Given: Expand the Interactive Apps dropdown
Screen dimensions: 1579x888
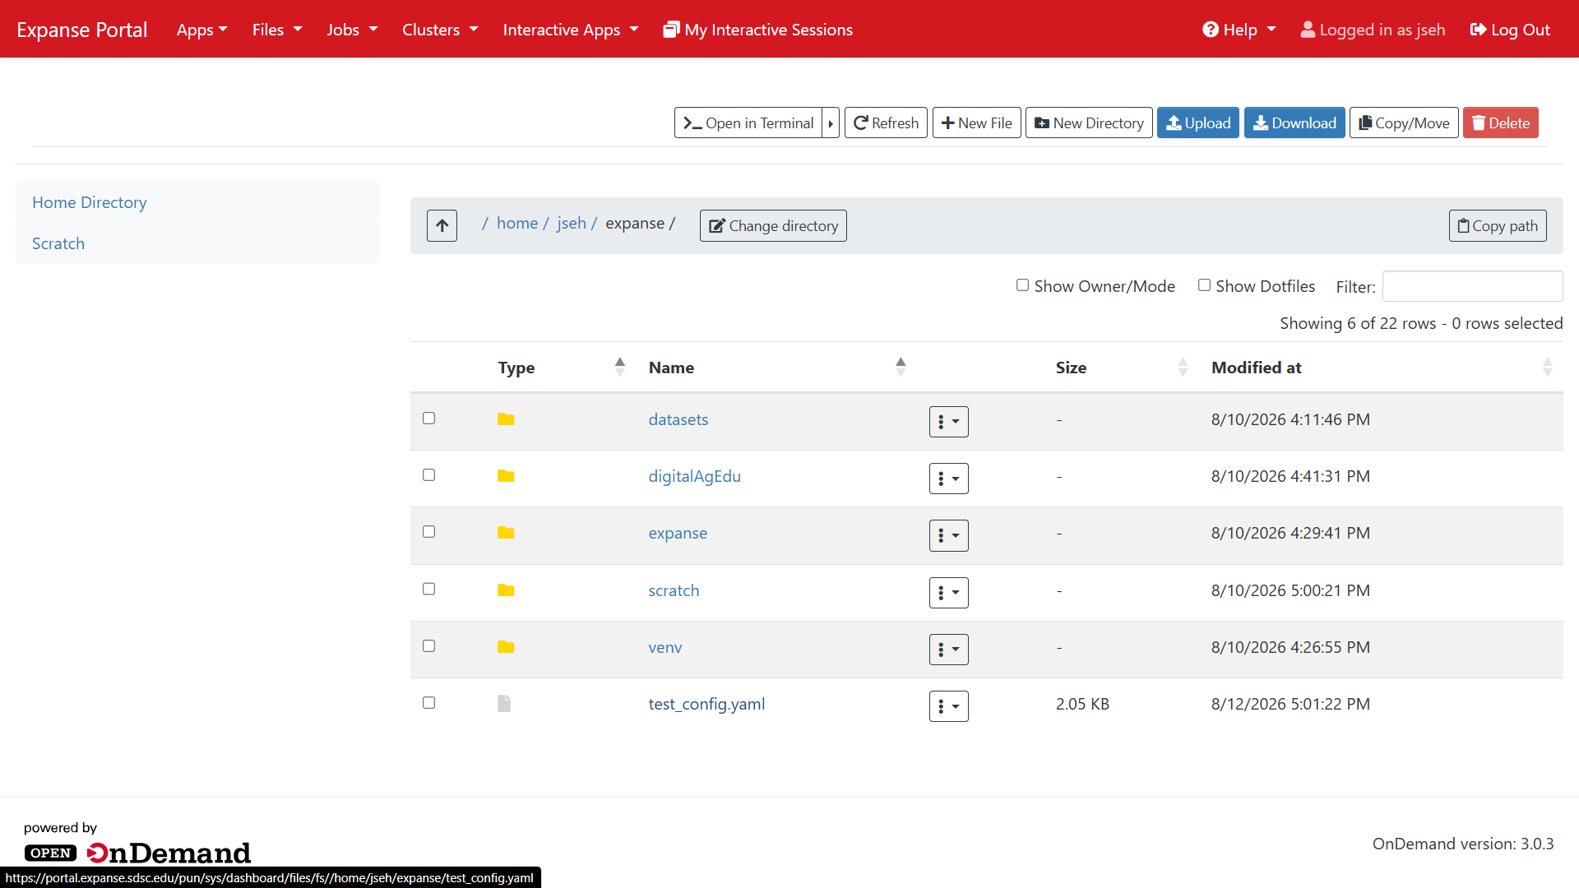Looking at the screenshot, I should click(x=571, y=30).
